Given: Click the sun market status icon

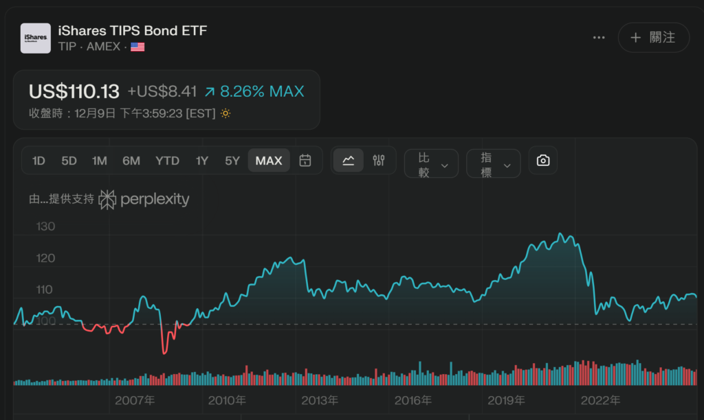Looking at the screenshot, I should [225, 113].
